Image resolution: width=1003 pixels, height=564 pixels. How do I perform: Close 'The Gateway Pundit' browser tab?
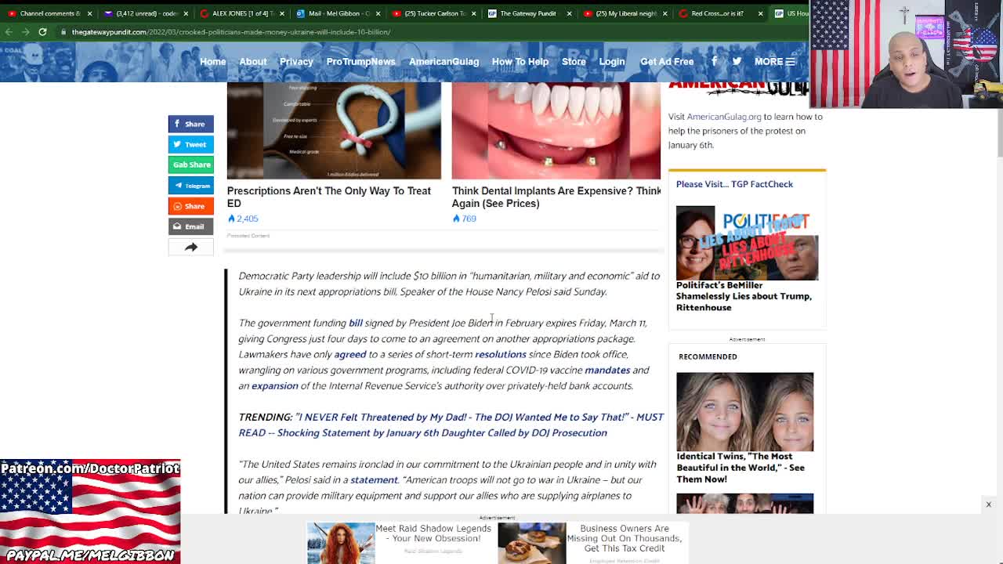(x=569, y=13)
